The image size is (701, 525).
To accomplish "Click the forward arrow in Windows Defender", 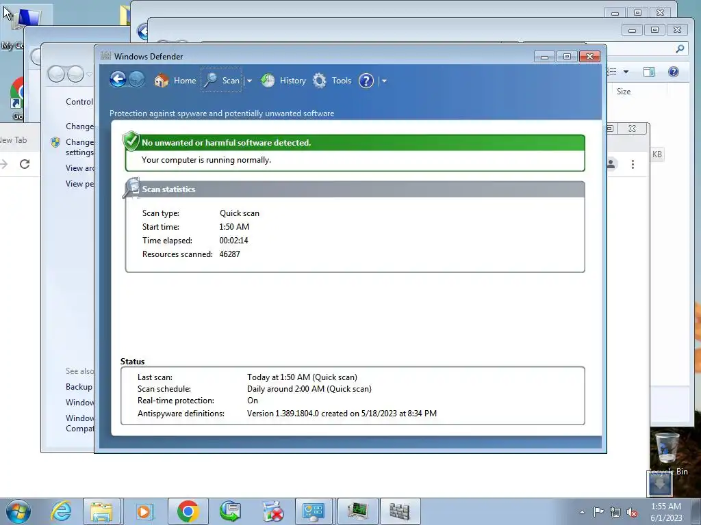I will pos(137,80).
